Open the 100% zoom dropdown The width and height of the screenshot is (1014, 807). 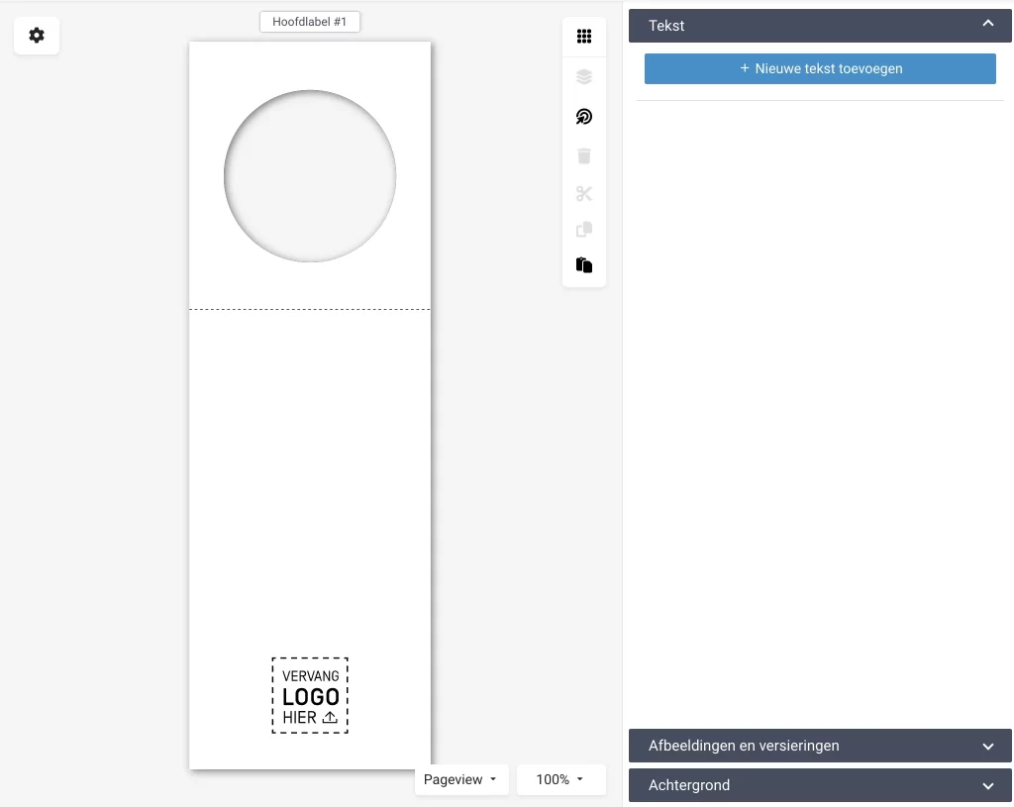560,779
